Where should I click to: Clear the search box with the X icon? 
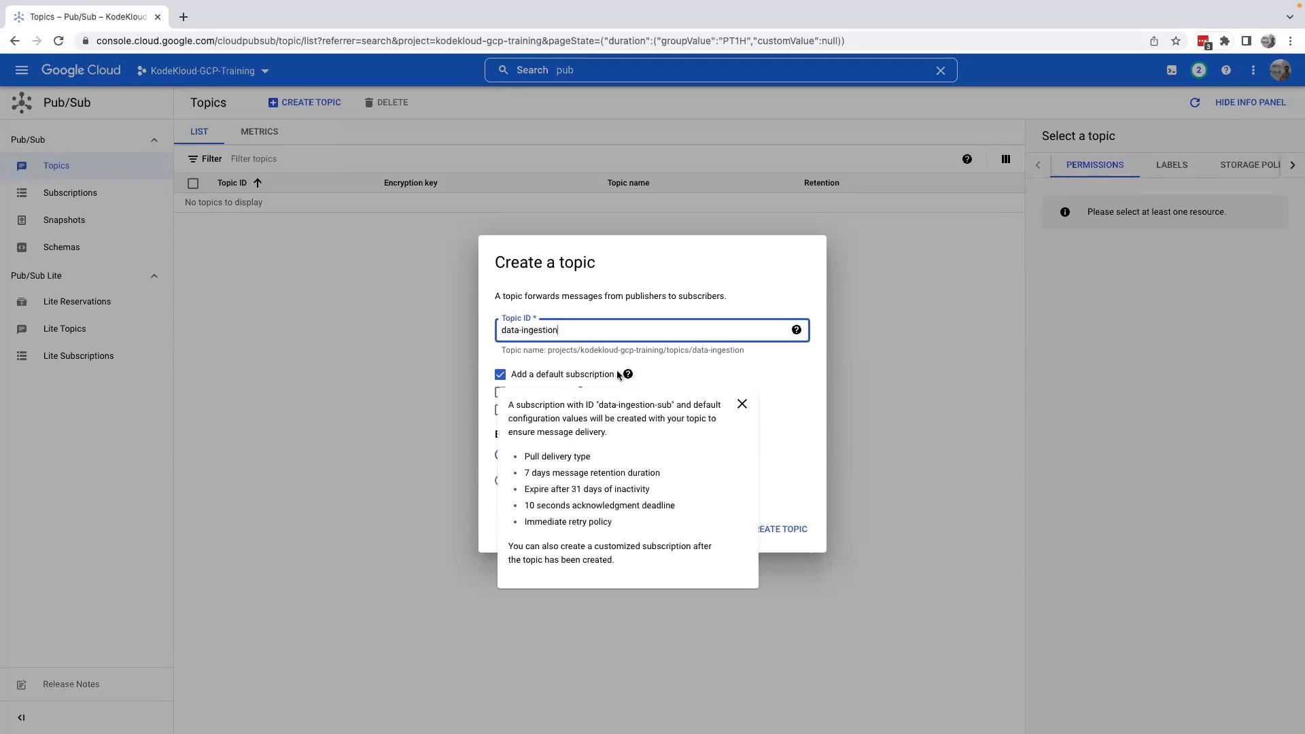[x=940, y=70]
